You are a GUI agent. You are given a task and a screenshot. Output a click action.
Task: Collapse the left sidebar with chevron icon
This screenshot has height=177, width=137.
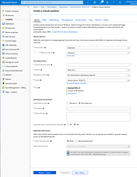[x=28, y=7]
